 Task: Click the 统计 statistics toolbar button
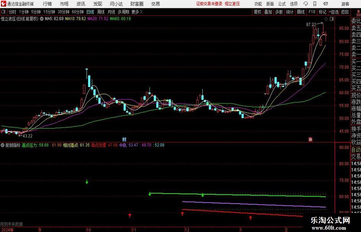[290, 12]
